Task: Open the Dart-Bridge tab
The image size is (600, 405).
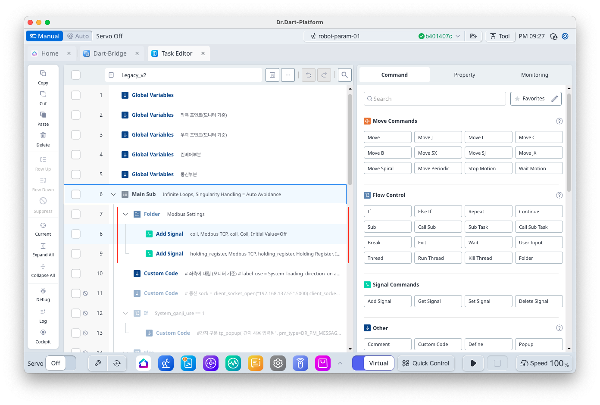Action: [110, 53]
